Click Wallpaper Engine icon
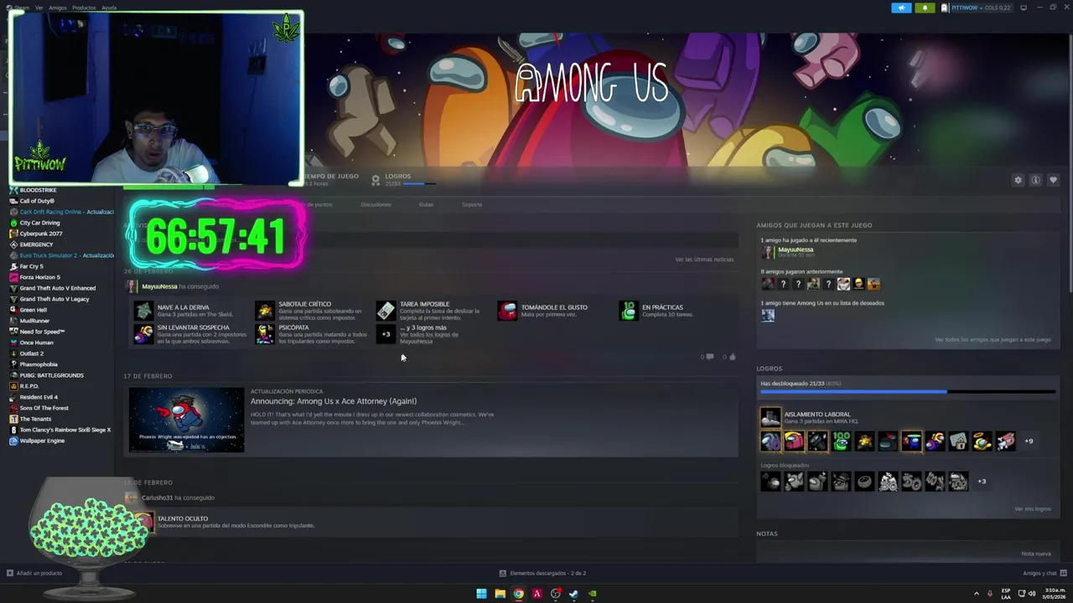This screenshot has height=603, width=1073. point(13,441)
